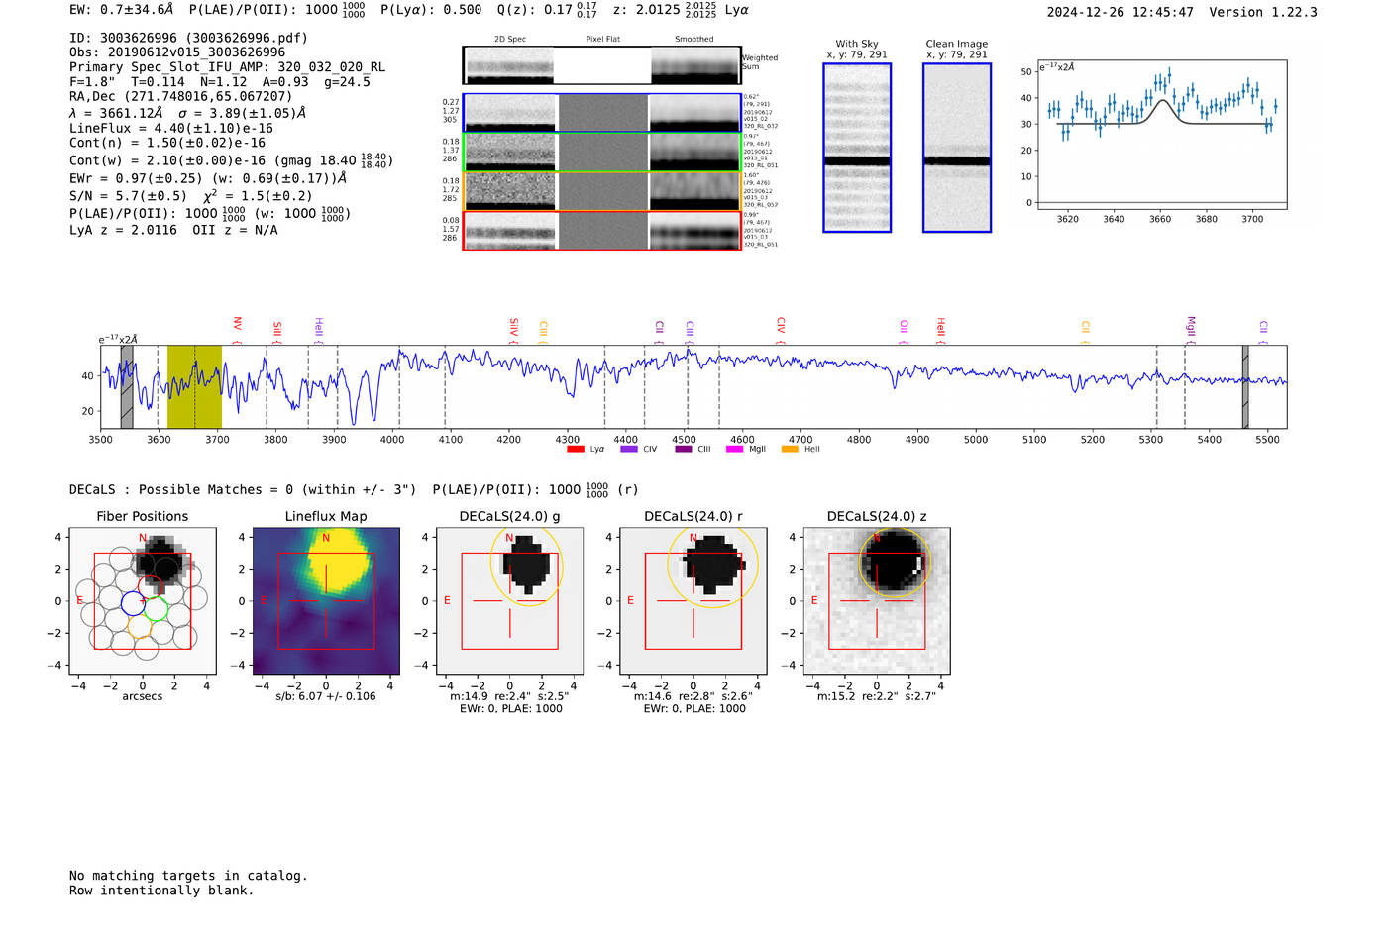
Task: Click the CIII legend swatch
Action: click(x=683, y=449)
